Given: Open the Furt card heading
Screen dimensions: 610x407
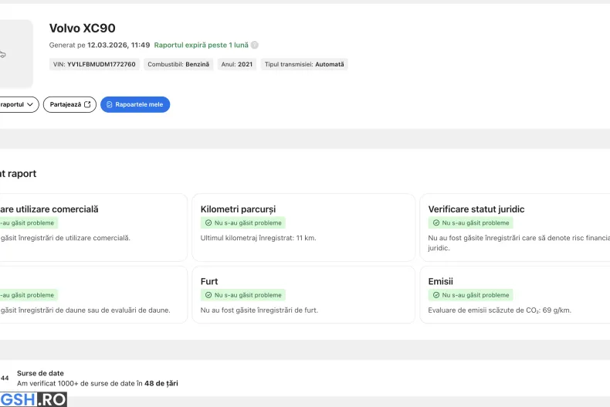Looking at the screenshot, I should [x=209, y=282].
